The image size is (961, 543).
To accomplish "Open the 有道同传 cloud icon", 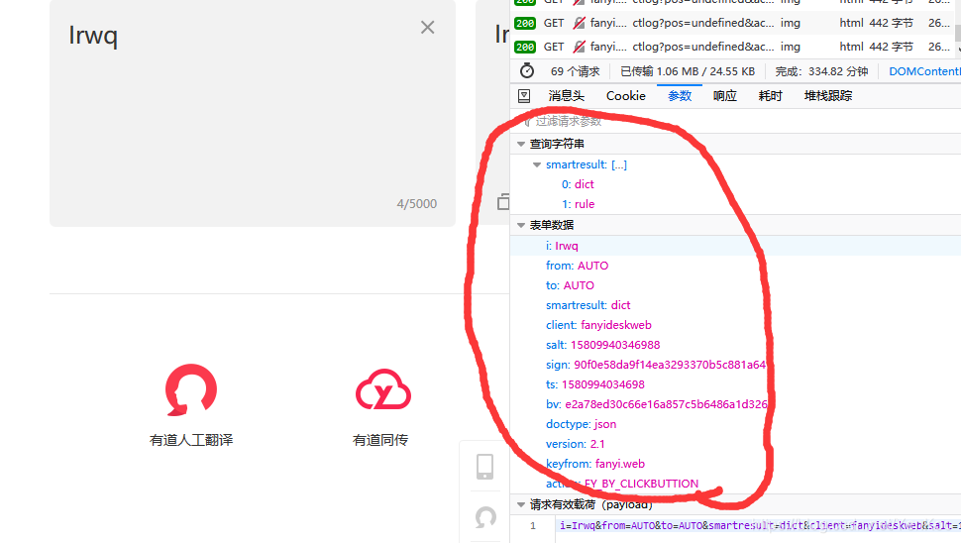I will click(x=383, y=389).
